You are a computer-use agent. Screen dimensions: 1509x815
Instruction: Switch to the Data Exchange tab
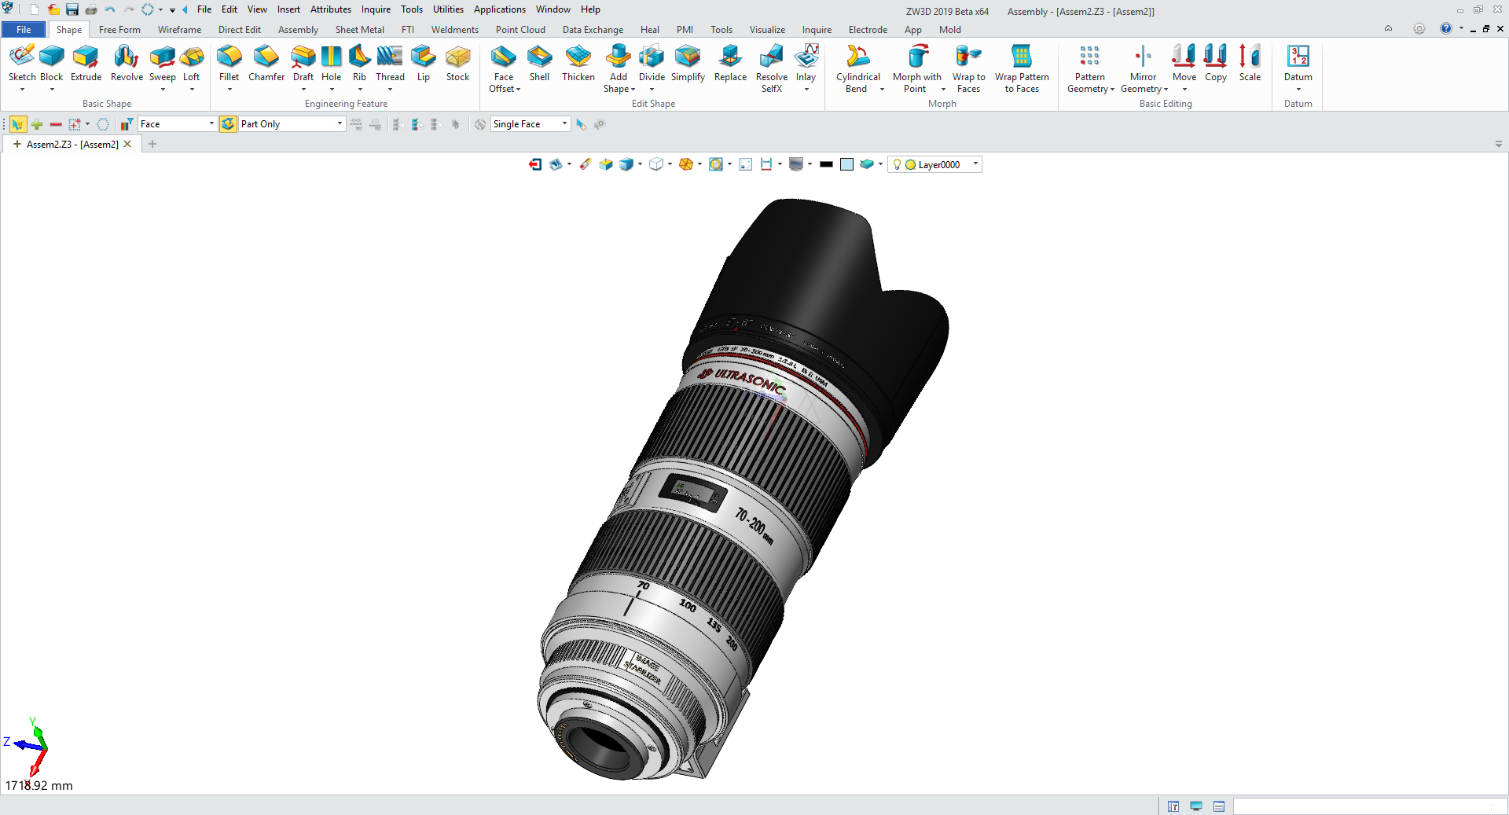tap(593, 30)
